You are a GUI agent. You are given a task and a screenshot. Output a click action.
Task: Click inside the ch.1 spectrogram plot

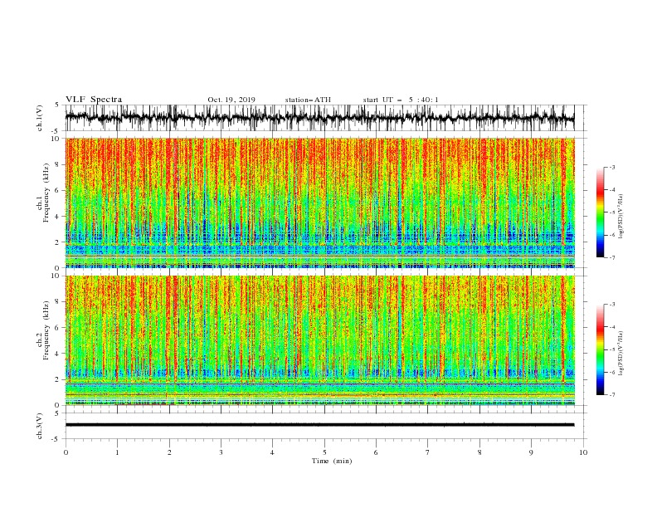click(319, 203)
